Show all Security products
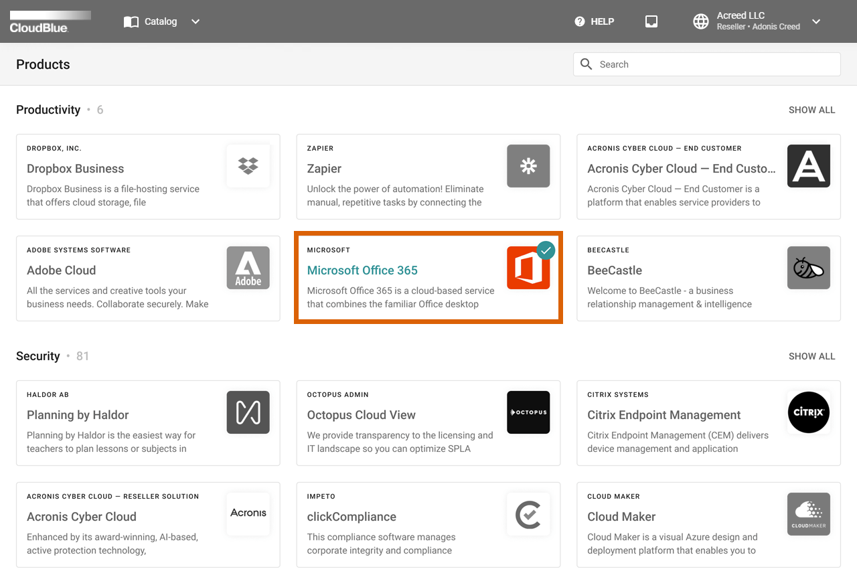857x569 pixels. pos(811,355)
